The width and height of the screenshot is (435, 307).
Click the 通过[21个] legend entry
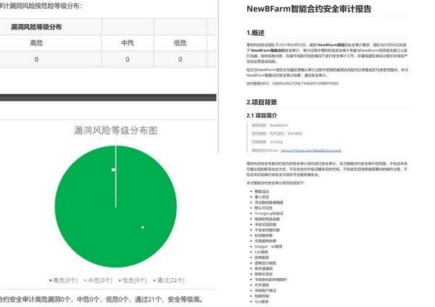tap(169, 280)
